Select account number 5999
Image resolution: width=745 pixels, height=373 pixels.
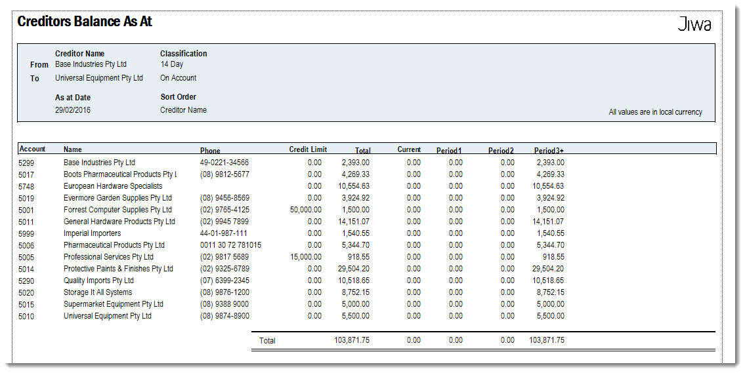(26, 234)
